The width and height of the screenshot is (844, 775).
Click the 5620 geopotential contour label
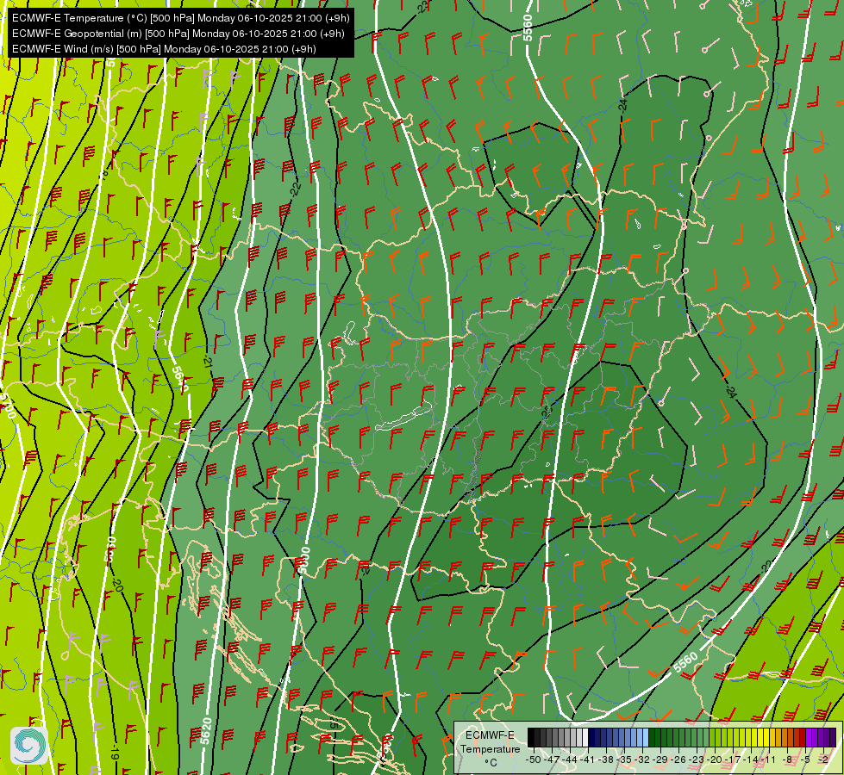pos(206,731)
